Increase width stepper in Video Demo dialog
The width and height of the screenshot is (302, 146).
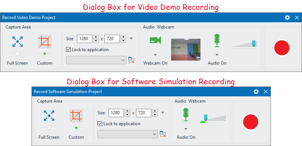pos(96,37)
